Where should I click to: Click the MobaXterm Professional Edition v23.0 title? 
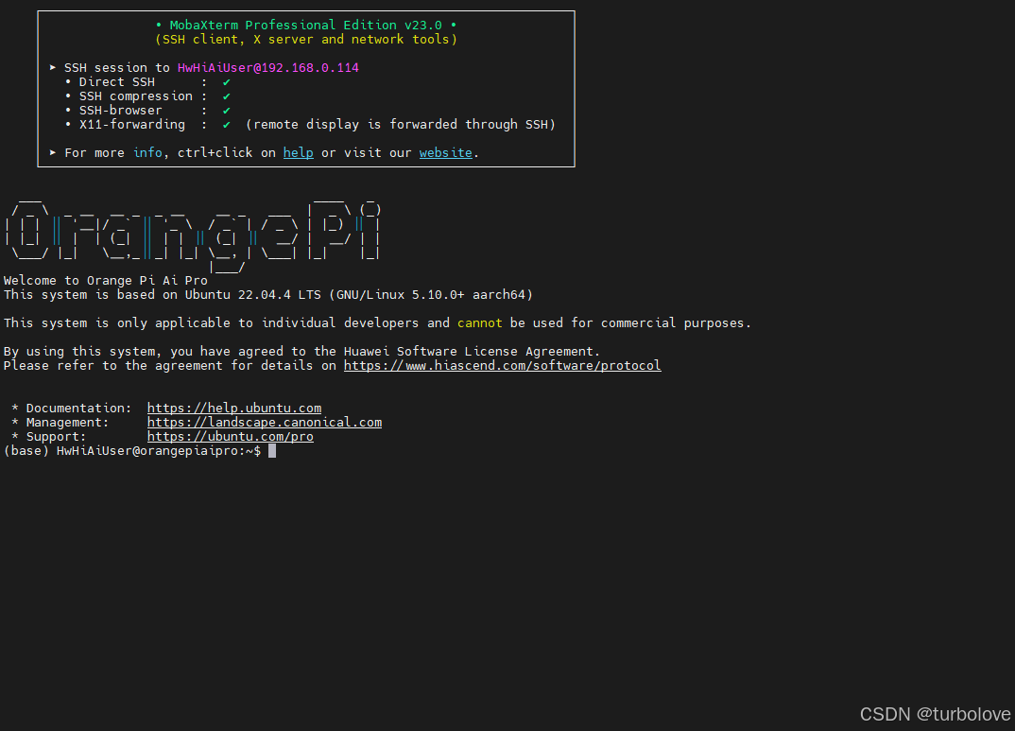[x=305, y=25]
